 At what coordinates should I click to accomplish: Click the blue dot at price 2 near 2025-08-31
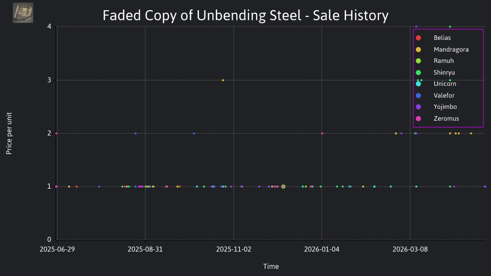136,133
